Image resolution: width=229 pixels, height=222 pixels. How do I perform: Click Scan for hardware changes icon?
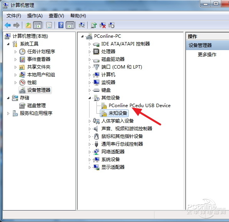coord(82,25)
